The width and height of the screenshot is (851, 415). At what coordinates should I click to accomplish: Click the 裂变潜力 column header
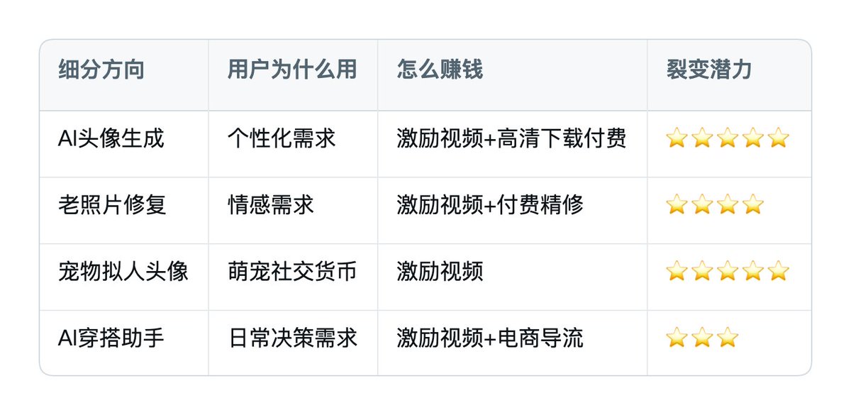[x=709, y=70]
